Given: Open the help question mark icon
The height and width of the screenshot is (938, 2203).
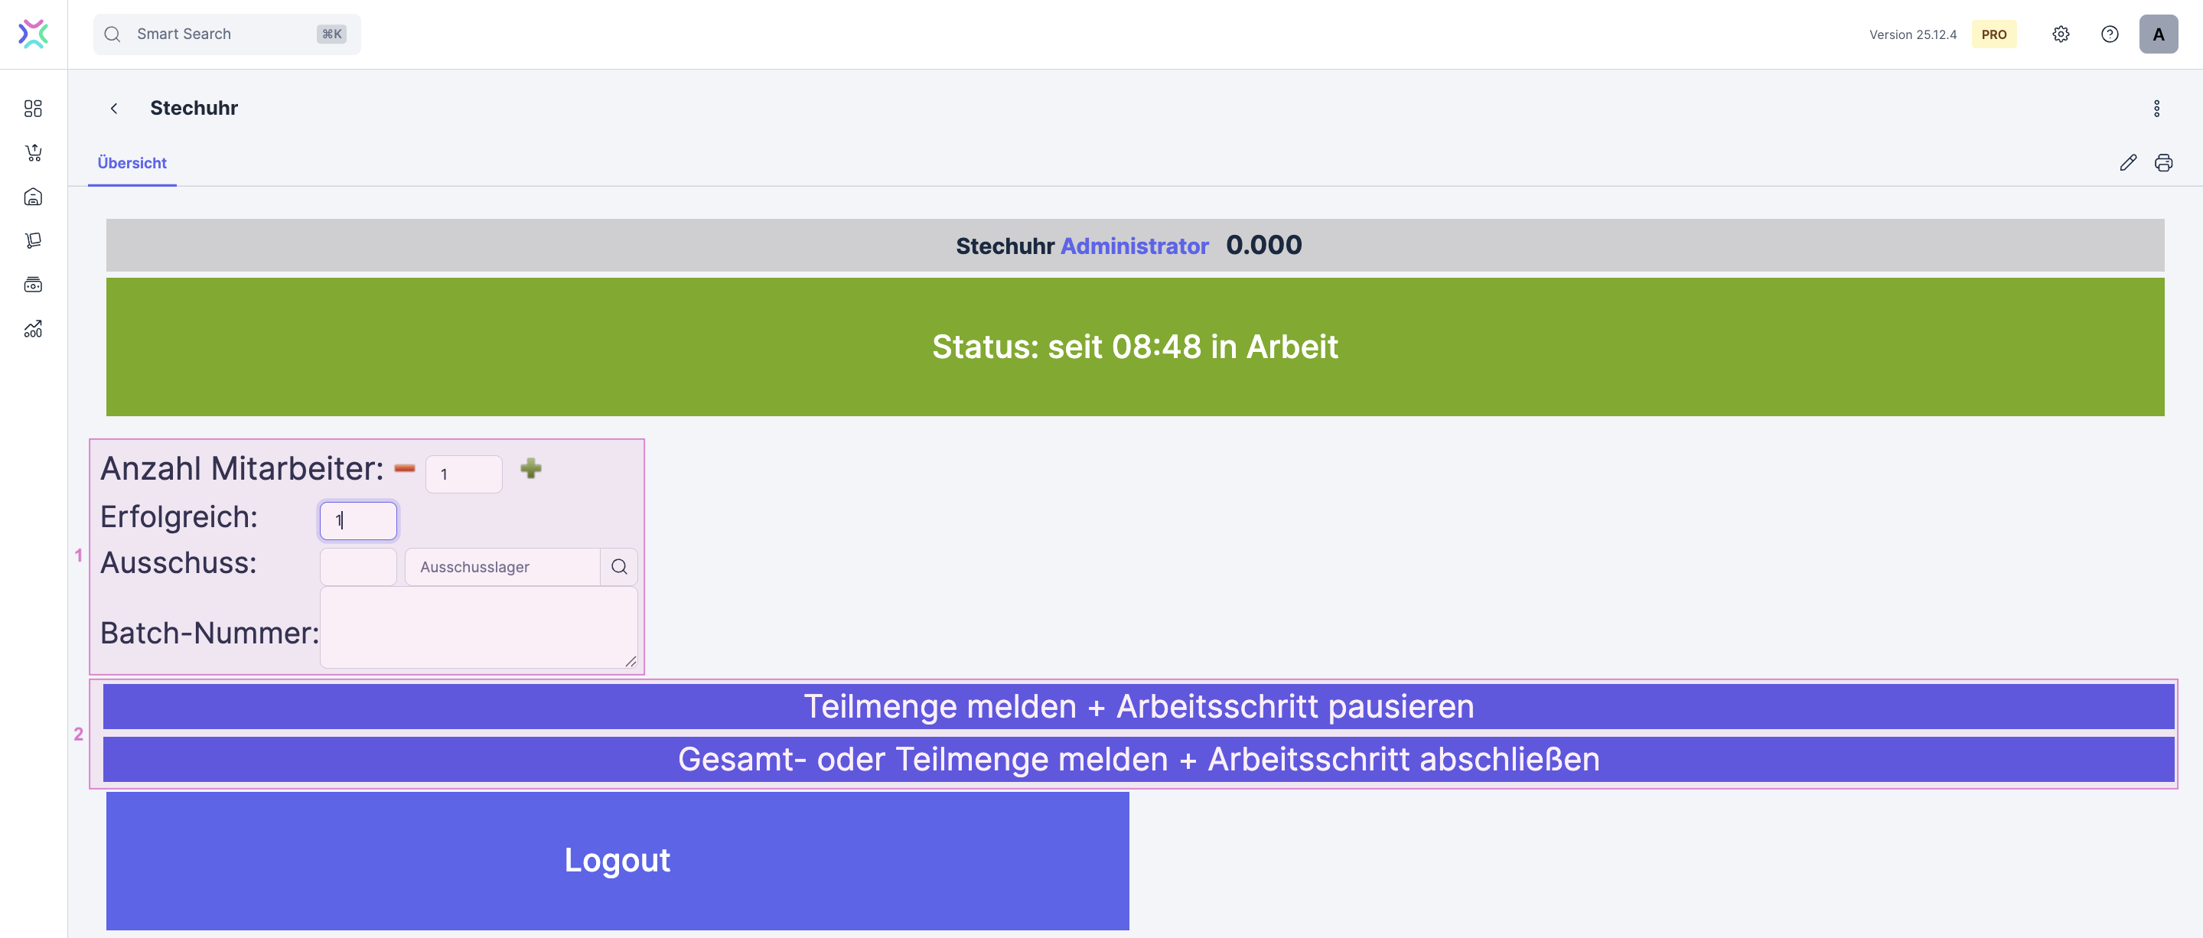Looking at the screenshot, I should (x=2109, y=34).
